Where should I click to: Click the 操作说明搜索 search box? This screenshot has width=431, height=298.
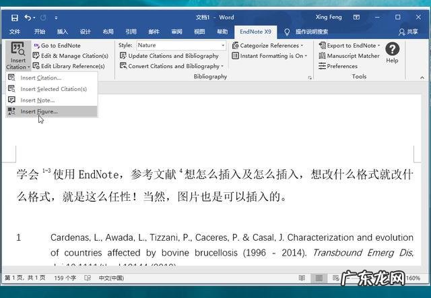(312, 32)
